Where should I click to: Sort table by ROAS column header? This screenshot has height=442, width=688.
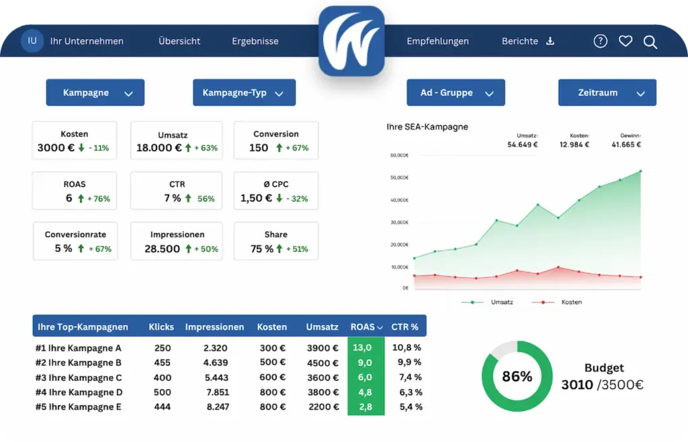point(366,327)
